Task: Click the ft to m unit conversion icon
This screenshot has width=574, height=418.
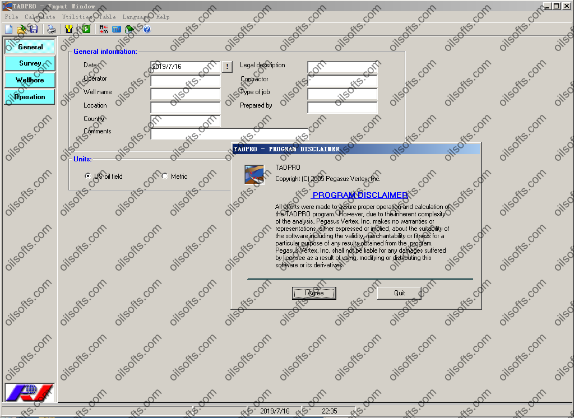Action: pyautogui.click(x=104, y=29)
